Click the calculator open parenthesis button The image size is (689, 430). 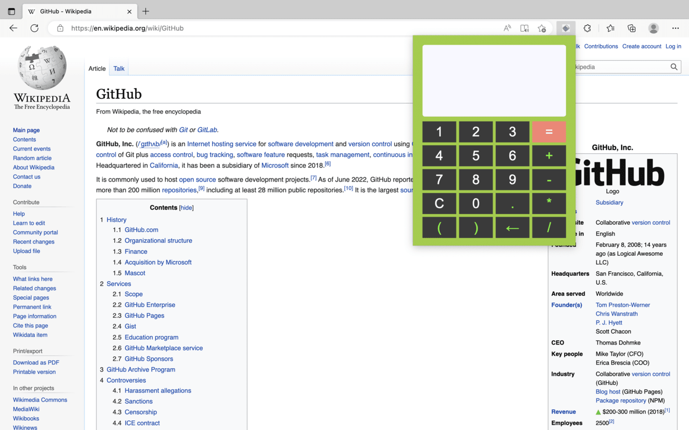point(439,227)
